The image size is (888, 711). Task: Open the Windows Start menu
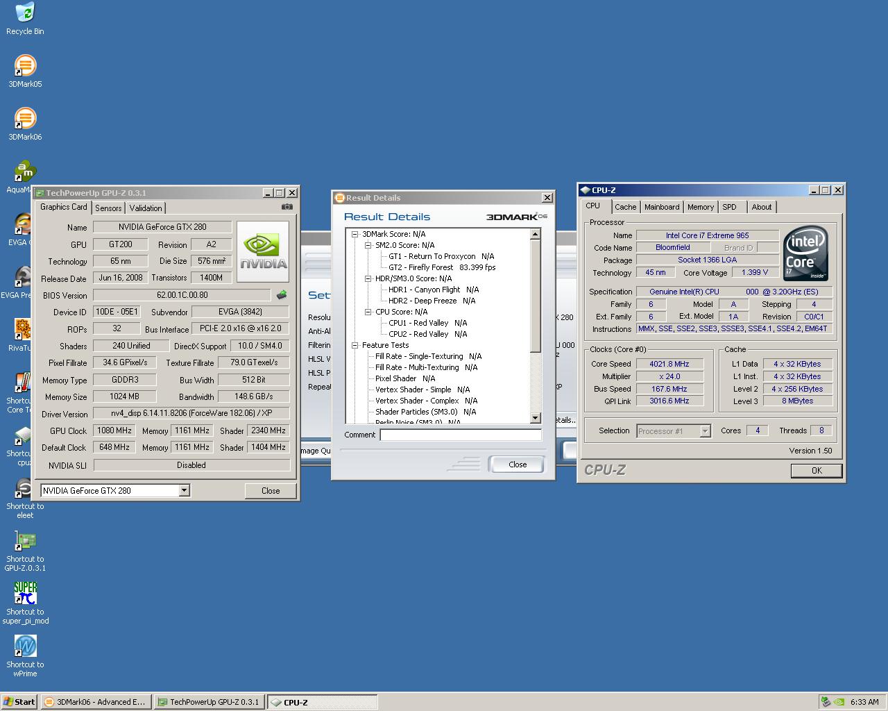[19, 702]
